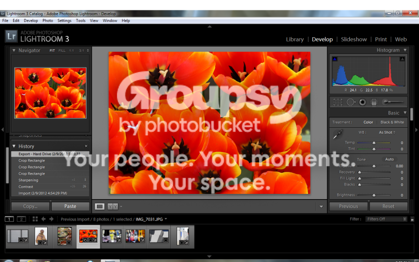Collapse the Histogram panel
Viewport: 419px width, 262px height.
click(x=405, y=50)
